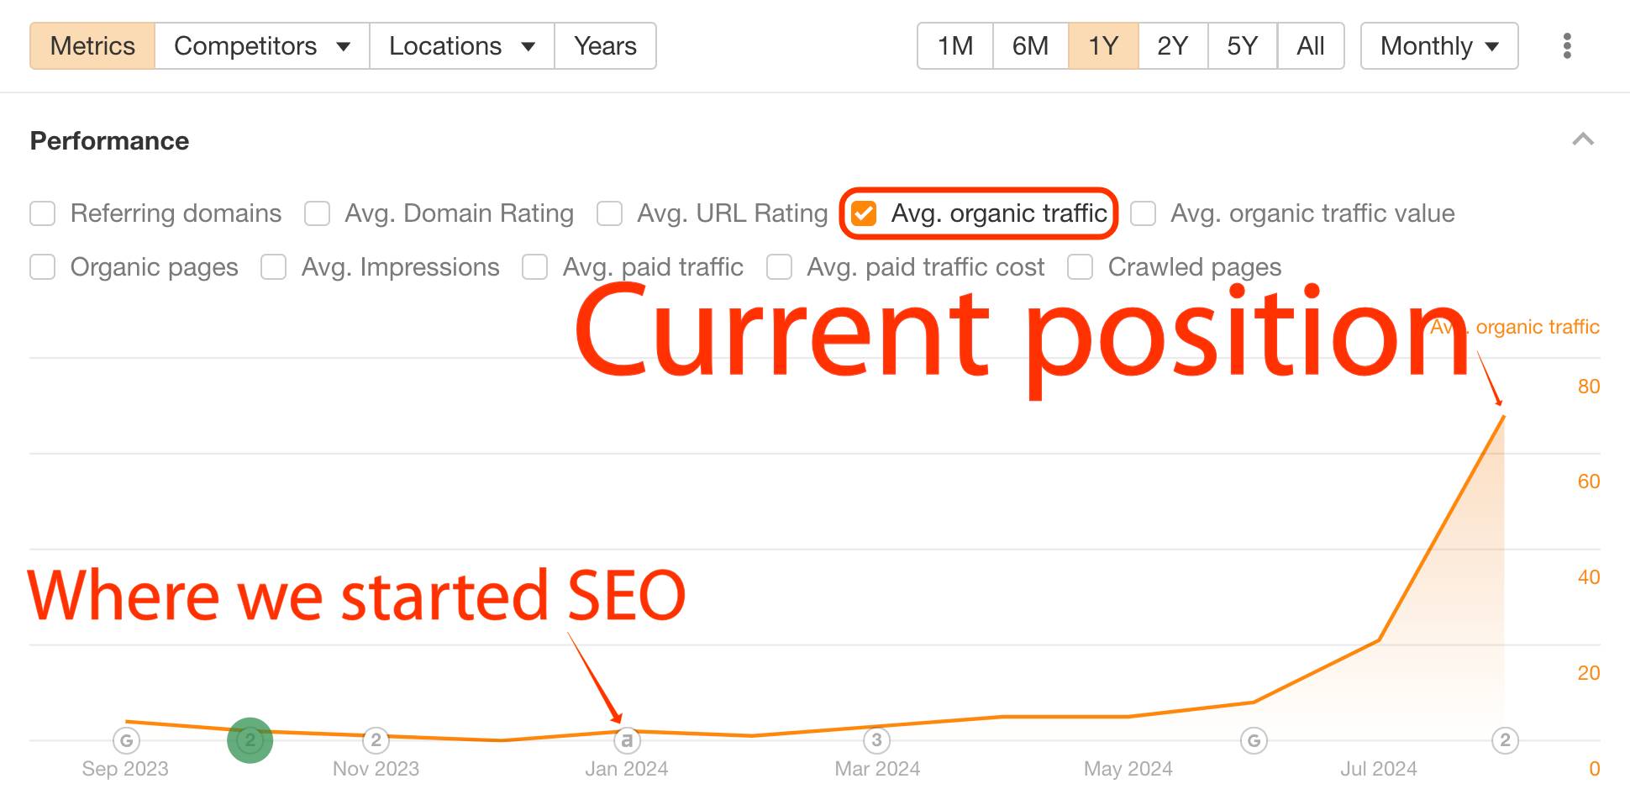This screenshot has width=1630, height=805.
Task: Enable the Referring domains checkbox
Action: pos(43,213)
